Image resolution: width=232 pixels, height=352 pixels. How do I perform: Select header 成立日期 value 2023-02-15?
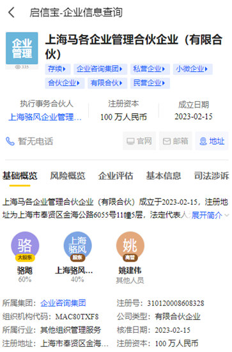tap(194, 116)
